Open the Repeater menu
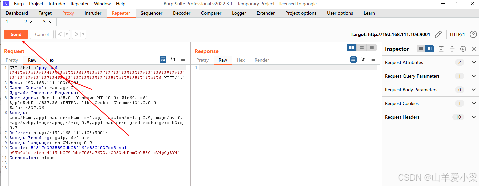Viewport: 479px width, 186px height. (x=80, y=4)
